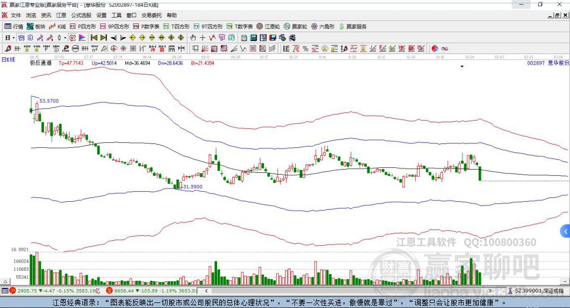Select the percent % retracement tool

click(x=306, y=48)
